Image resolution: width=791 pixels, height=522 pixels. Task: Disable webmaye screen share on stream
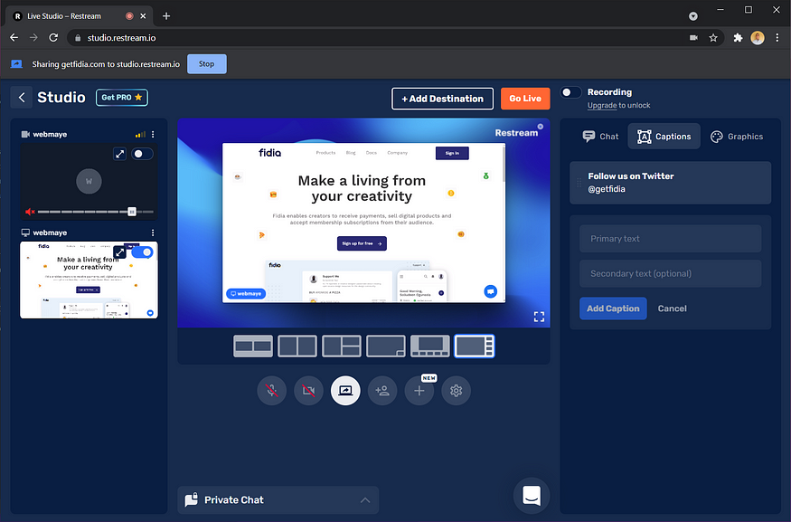pyautogui.click(x=142, y=252)
